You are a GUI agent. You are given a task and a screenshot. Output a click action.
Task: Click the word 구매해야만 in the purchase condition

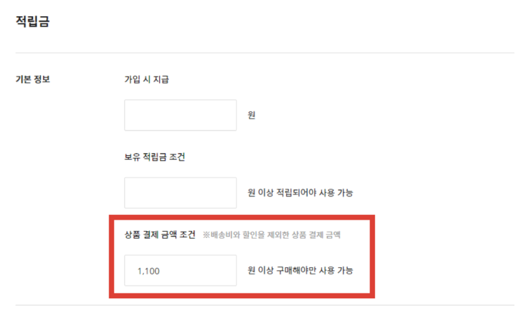[x=296, y=270]
